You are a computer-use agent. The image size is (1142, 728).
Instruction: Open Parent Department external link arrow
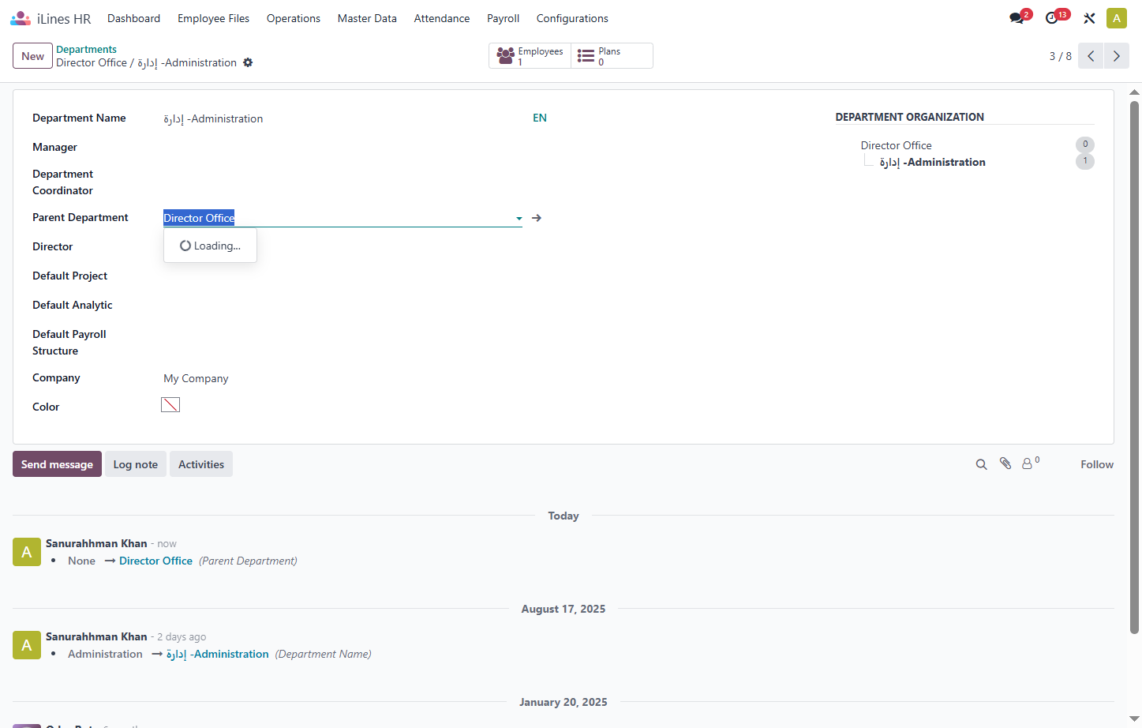coord(537,218)
